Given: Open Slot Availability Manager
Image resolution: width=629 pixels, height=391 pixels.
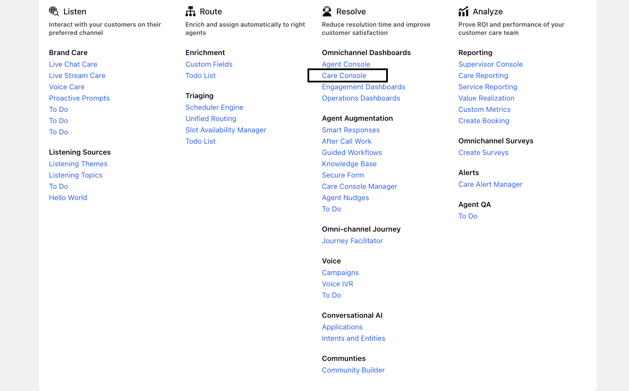Looking at the screenshot, I should click(226, 130).
